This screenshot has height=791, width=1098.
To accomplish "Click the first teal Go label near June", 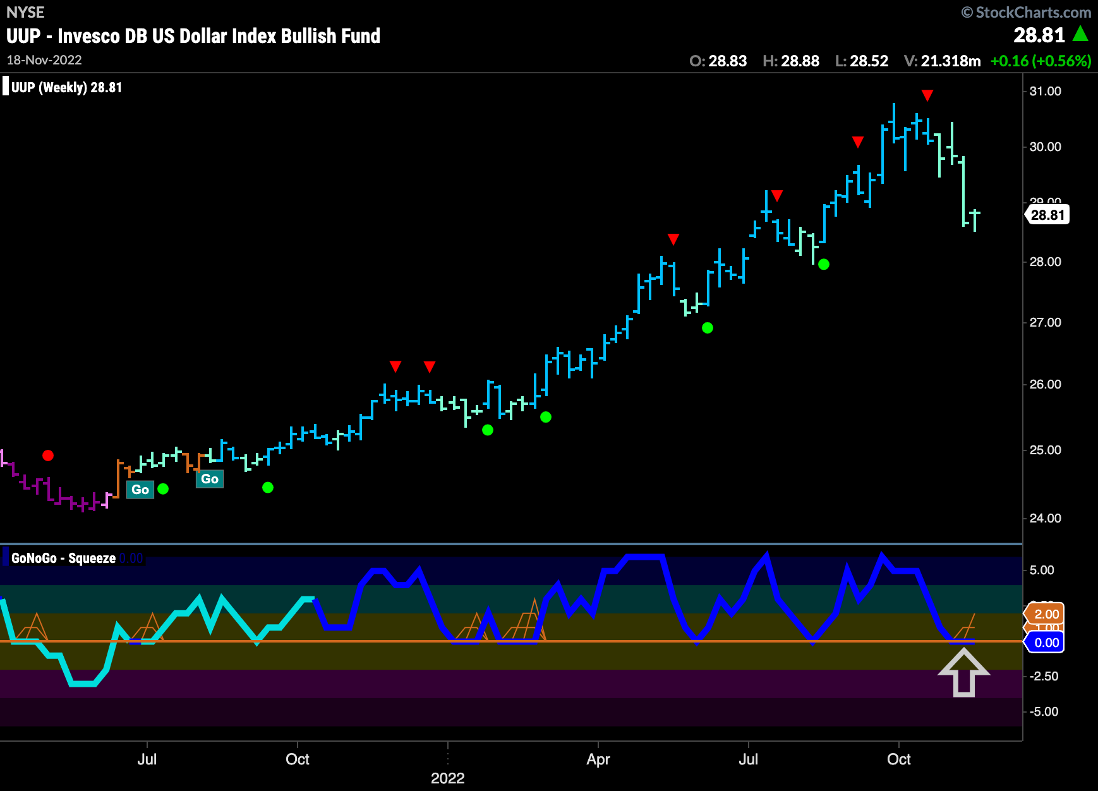I will click(x=140, y=490).
